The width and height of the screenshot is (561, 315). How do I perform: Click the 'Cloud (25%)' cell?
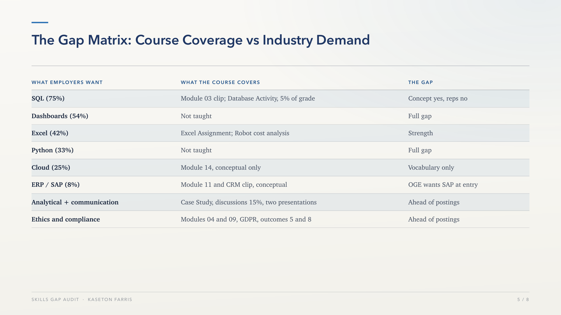coord(51,167)
